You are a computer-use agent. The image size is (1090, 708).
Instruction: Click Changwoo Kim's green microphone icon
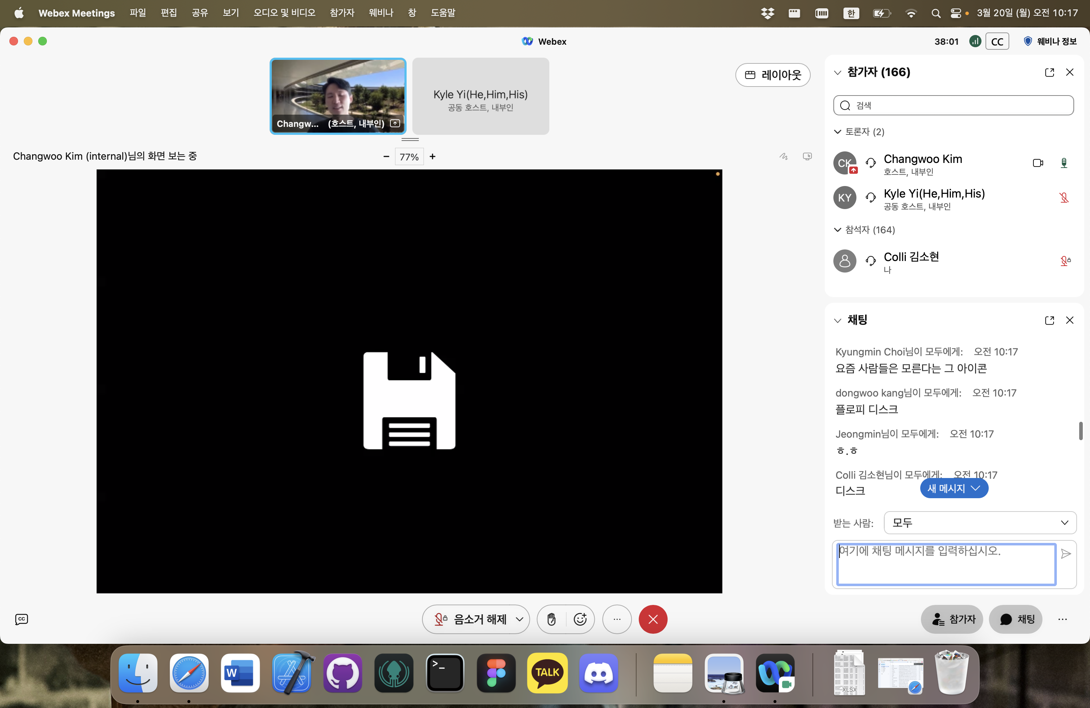click(x=1064, y=163)
